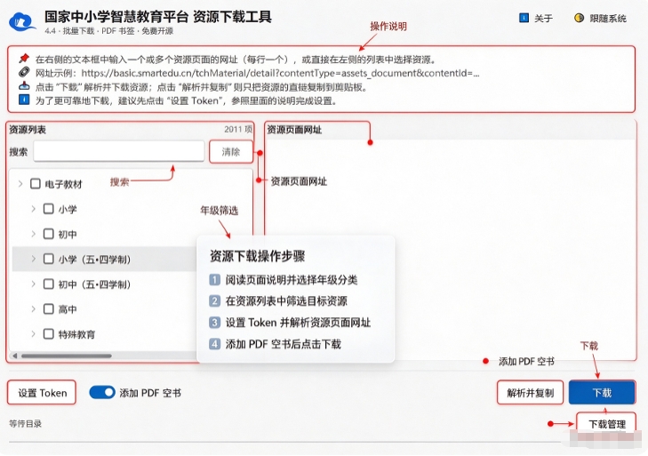Open the 关于 about icon
Viewport: 648px width, 456px height.
pyautogui.click(x=524, y=18)
